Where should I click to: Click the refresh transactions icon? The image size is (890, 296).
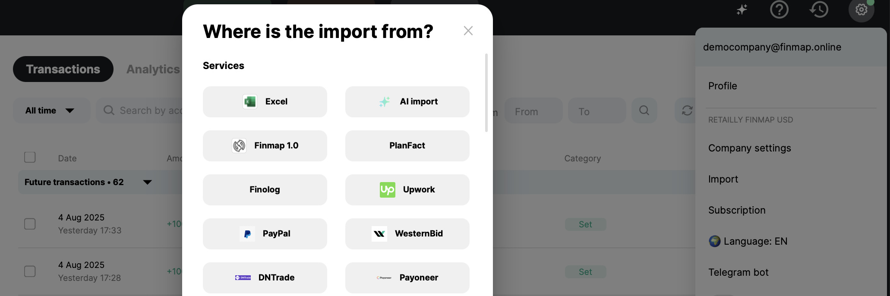(x=687, y=110)
